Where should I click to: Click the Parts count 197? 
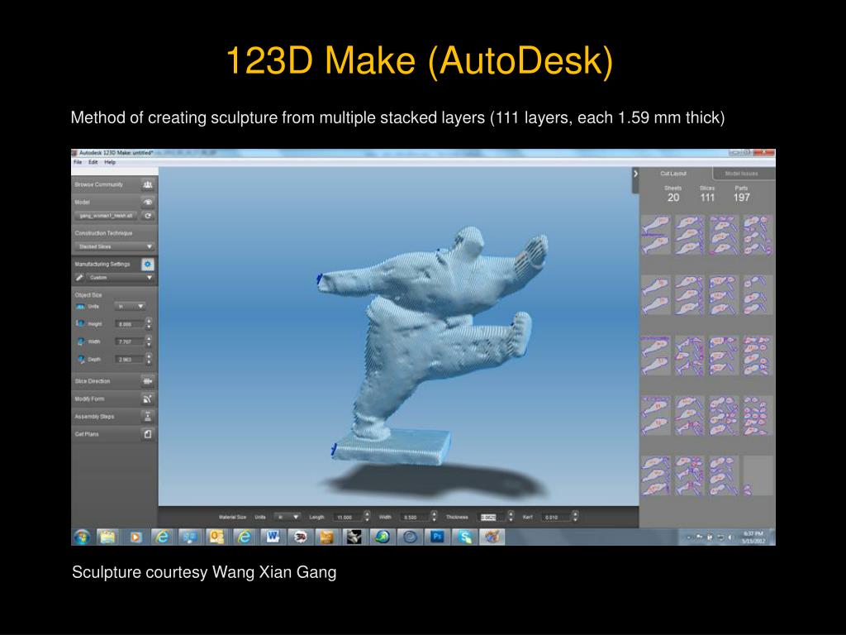tap(741, 198)
